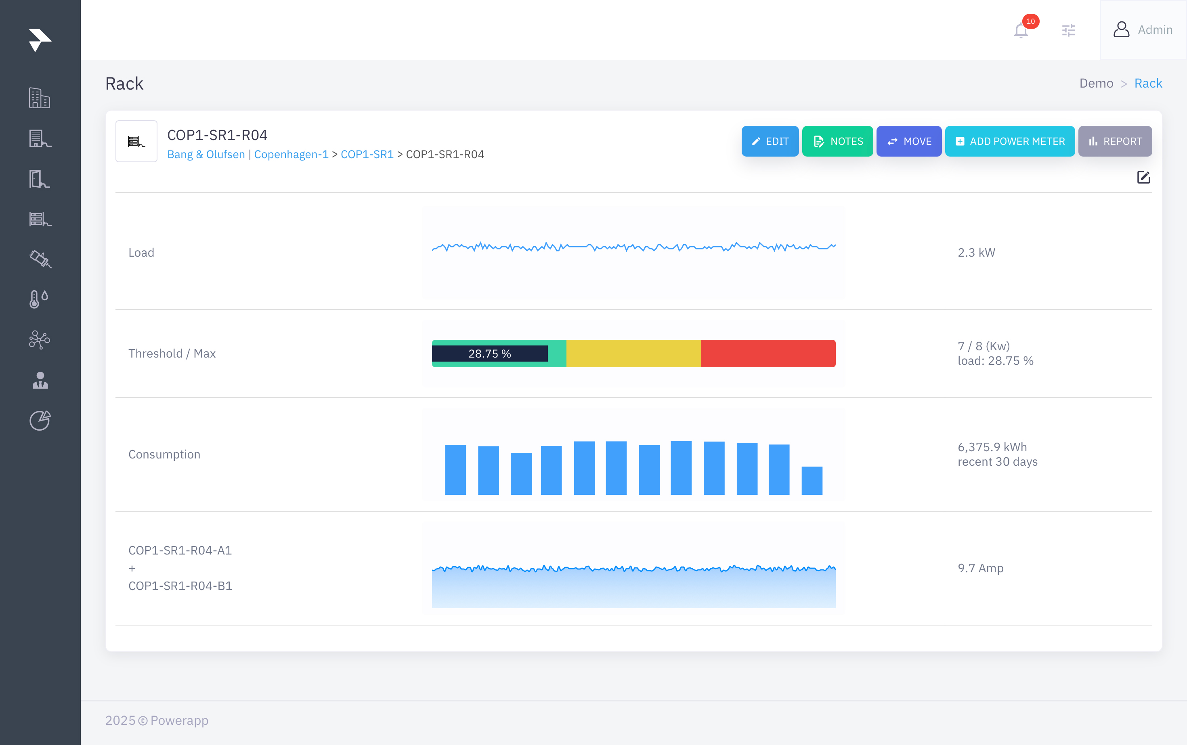Screen dimensions: 1187x745
Task: Open the temperature and humidity sidebar icon
Action: coord(39,299)
